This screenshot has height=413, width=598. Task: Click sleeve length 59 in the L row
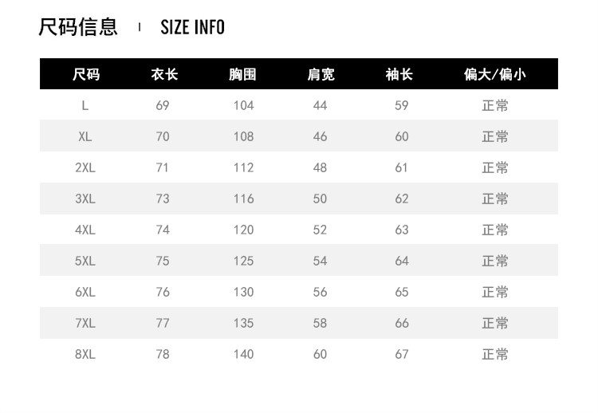pos(401,105)
